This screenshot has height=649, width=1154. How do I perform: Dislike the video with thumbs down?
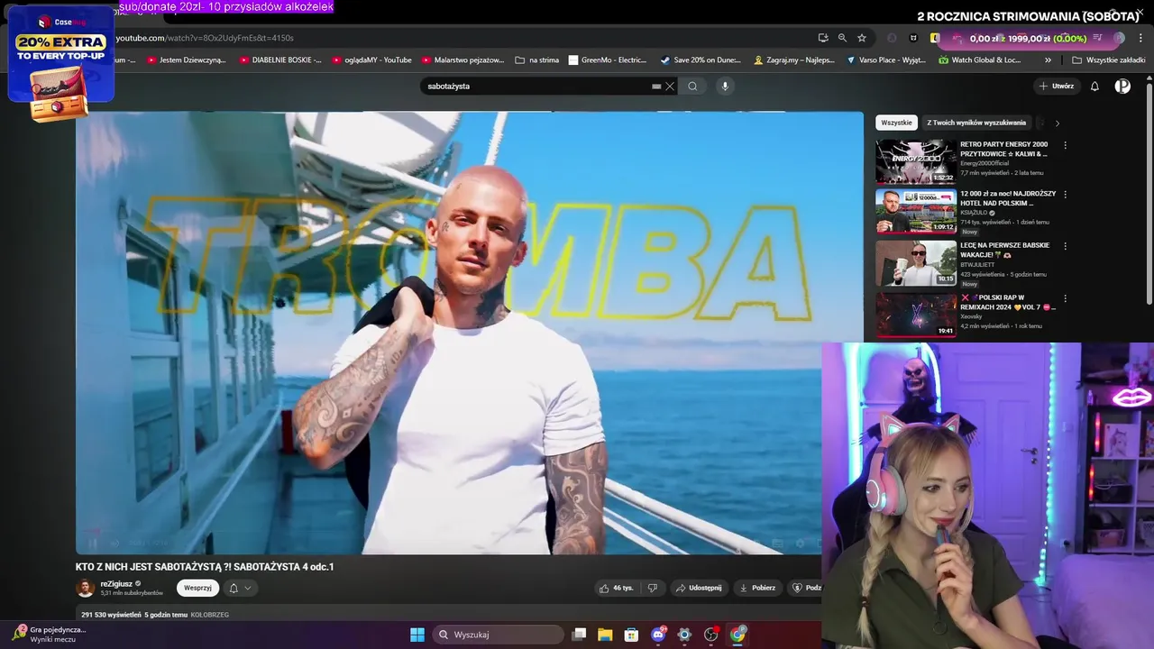pyautogui.click(x=653, y=588)
